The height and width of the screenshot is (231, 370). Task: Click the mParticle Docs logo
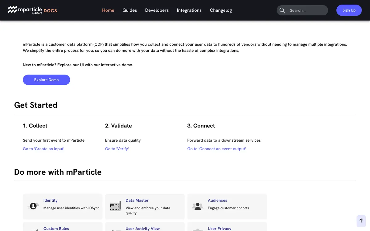[x=32, y=10]
